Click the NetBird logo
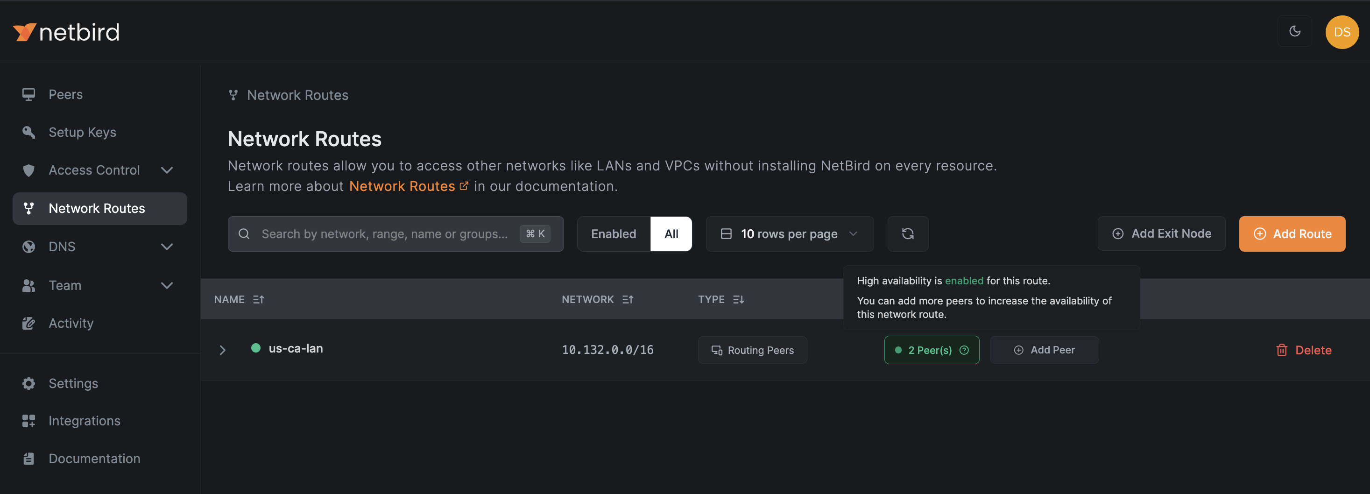Viewport: 1370px width, 494px height. tap(66, 32)
